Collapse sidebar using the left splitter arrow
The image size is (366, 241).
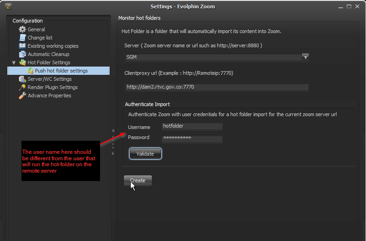113,131
